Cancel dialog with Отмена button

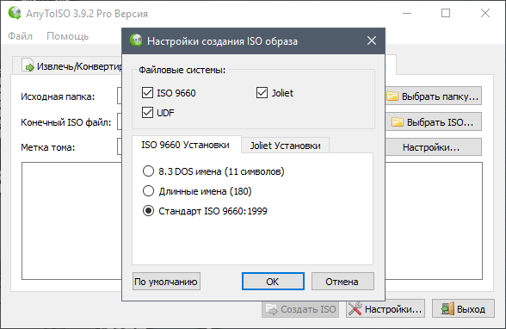pos(342,282)
